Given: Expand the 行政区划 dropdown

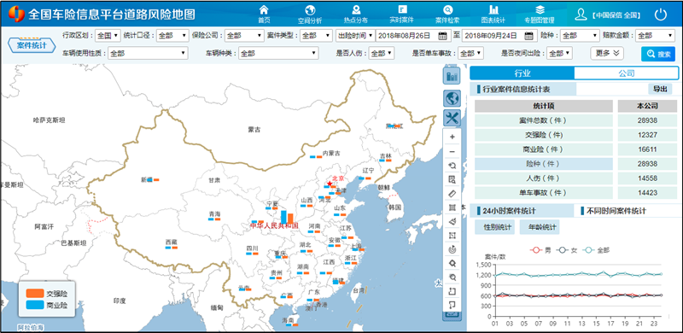Looking at the screenshot, I should pyautogui.click(x=108, y=36).
